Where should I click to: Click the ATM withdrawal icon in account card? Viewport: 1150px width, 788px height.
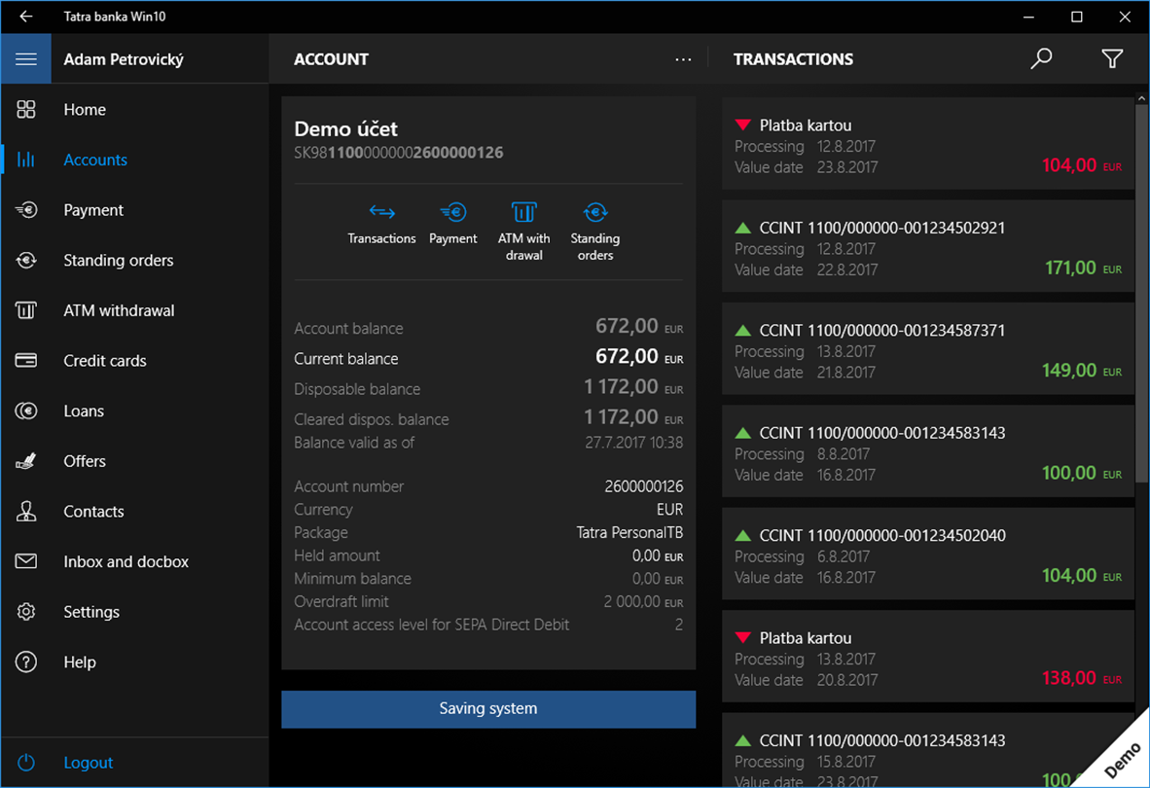(523, 213)
